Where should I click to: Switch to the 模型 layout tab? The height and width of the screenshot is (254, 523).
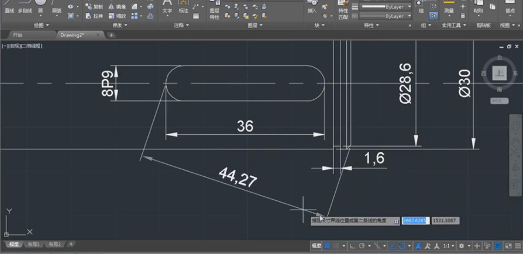[x=13, y=244]
